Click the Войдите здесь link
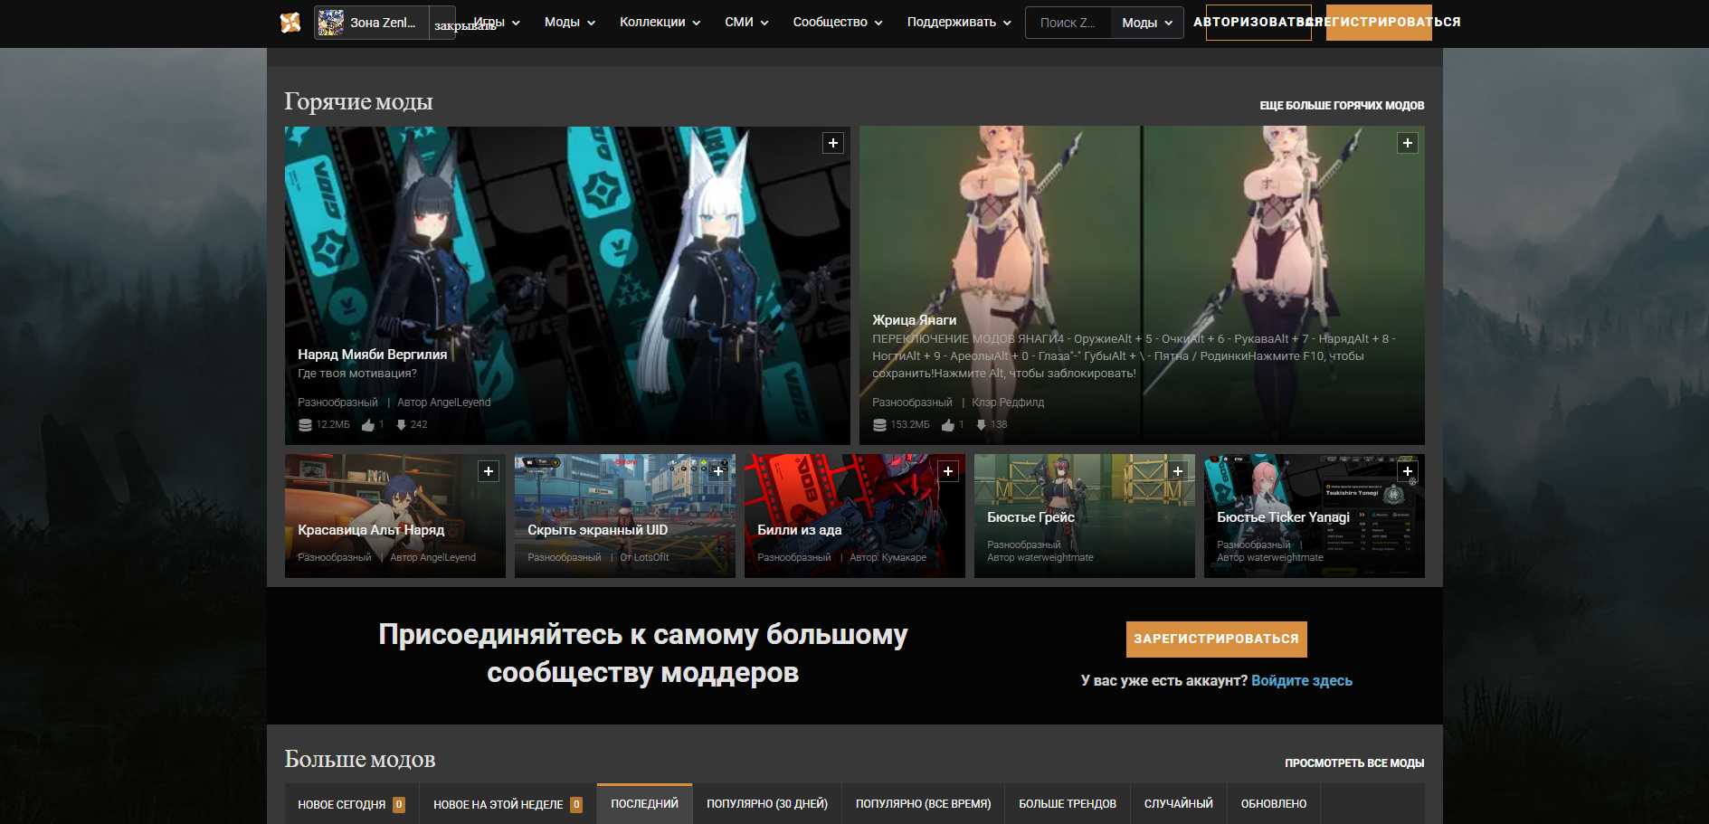This screenshot has width=1709, height=824. (x=1302, y=681)
